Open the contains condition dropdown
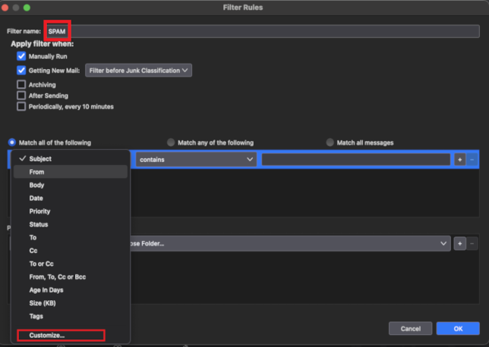The width and height of the screenshot is (489, 347). 196,160
